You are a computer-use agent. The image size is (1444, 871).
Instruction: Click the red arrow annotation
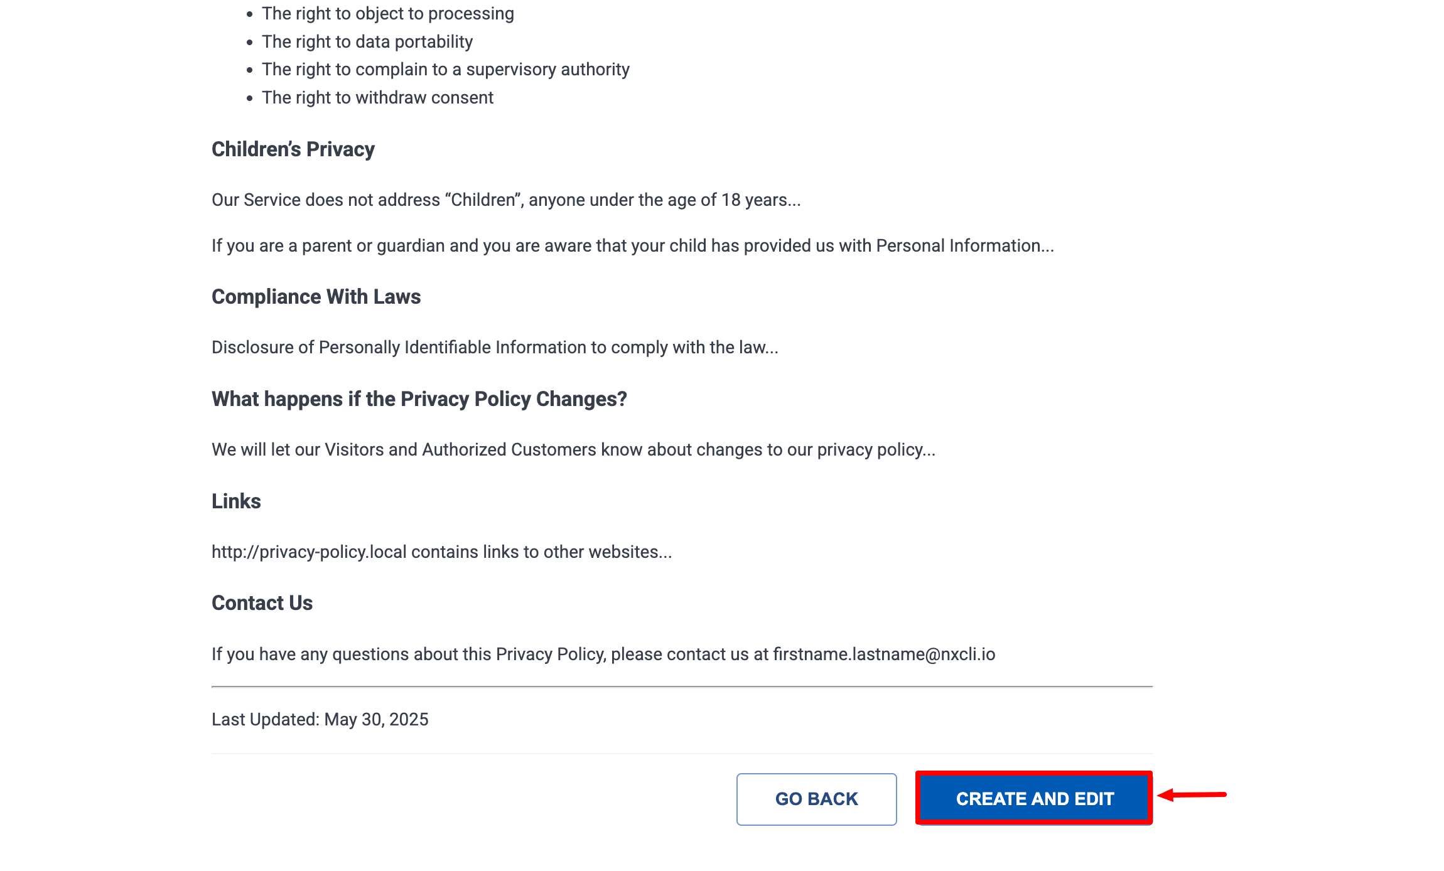coord(1192,795)
